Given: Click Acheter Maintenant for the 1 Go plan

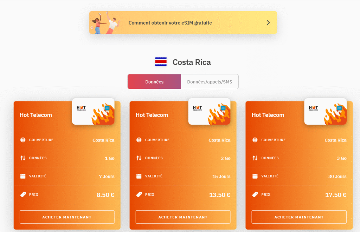Looking at the screenshot, I should tap(67, 217).
